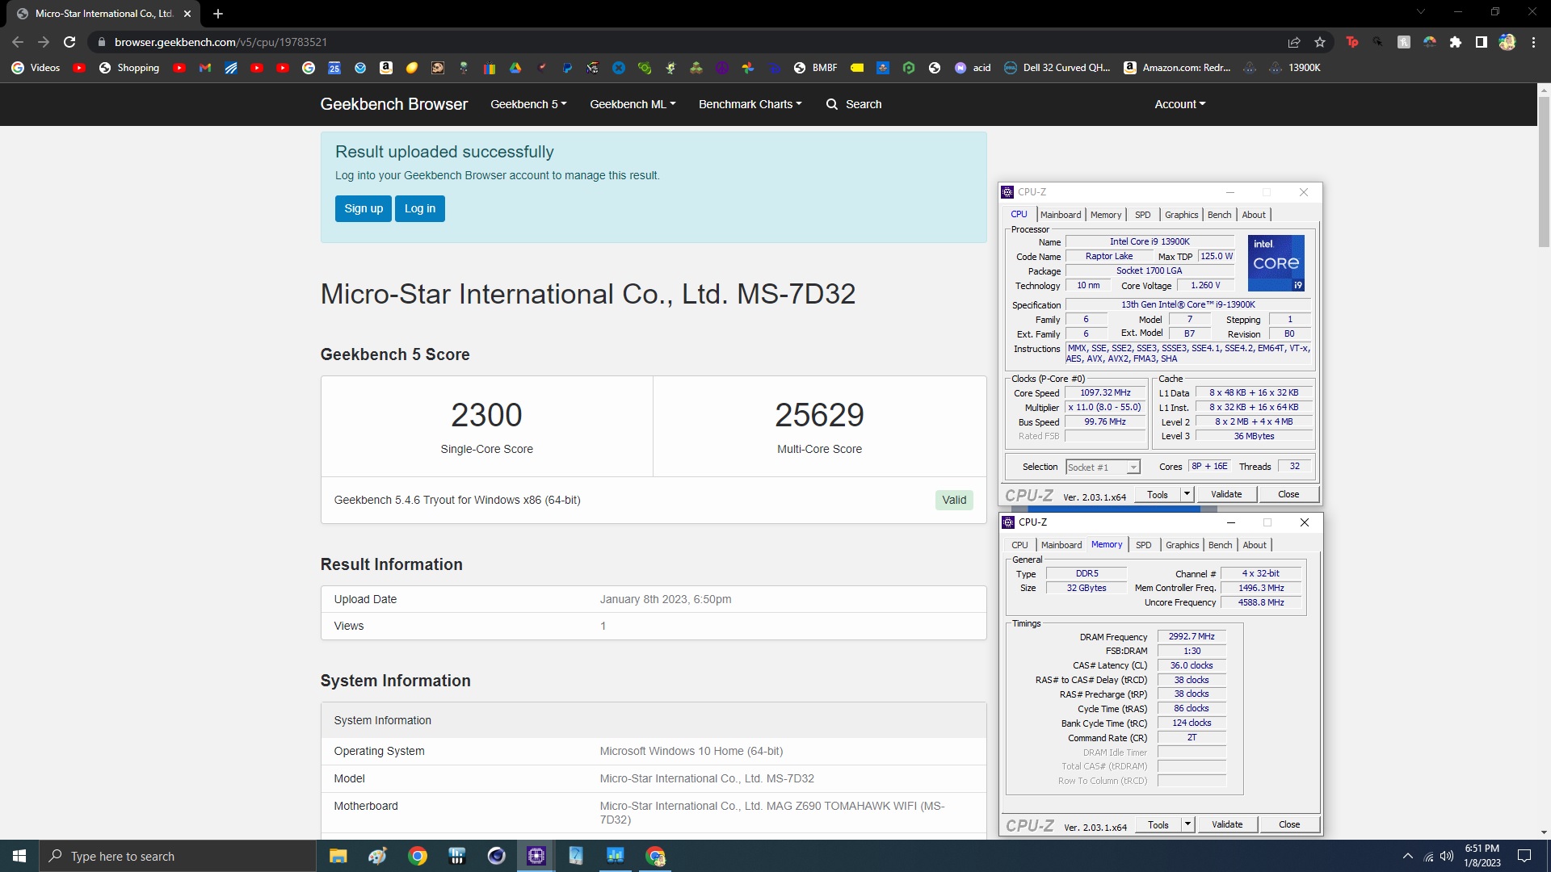The image size is (1551, 872).
Task: Open the Account dropdown in the navbar
Action: pos(1179,104)
